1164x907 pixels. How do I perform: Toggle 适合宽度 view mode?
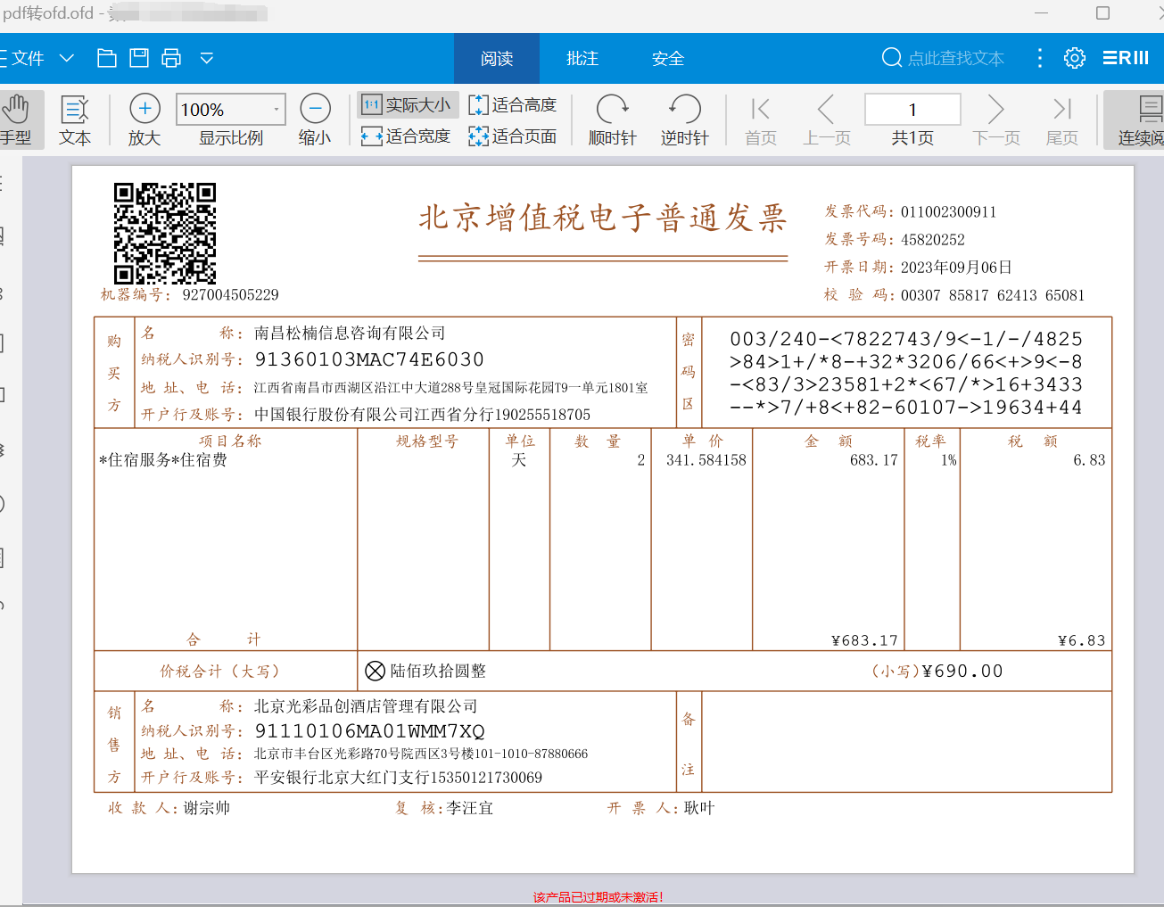click(x=407, y=136)
